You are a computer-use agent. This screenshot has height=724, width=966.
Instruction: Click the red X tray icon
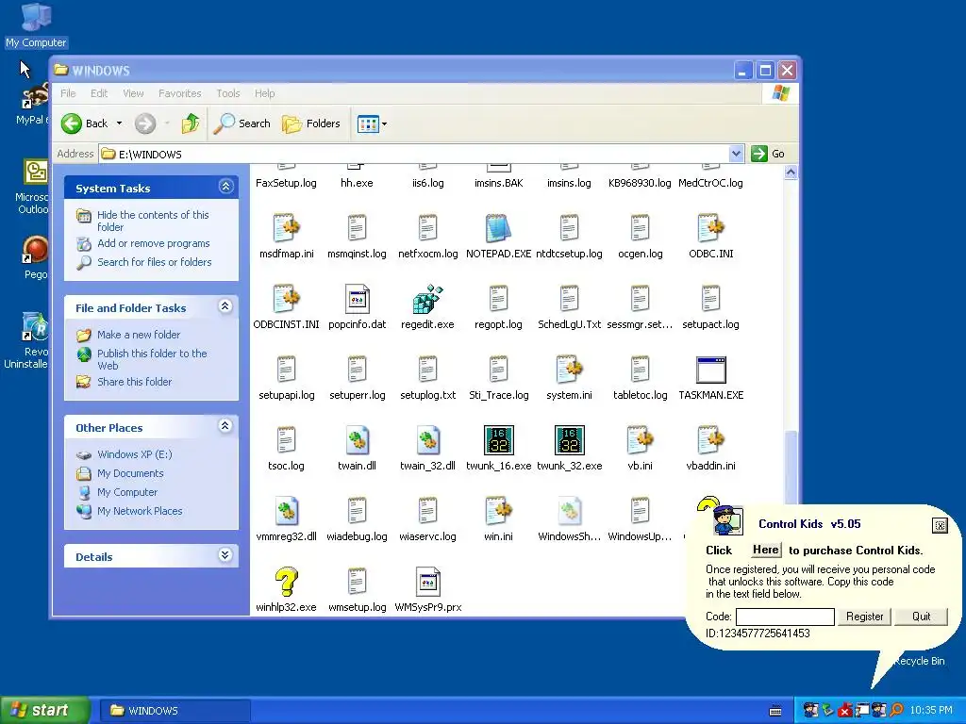[x=845, y=711]
